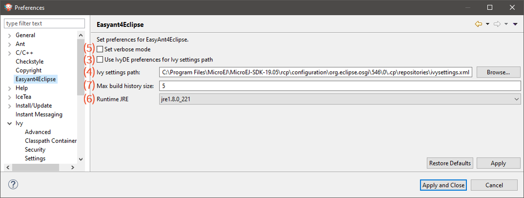
Task: Click the Ivy settings path text field
Action: click(x=316, y=72)
